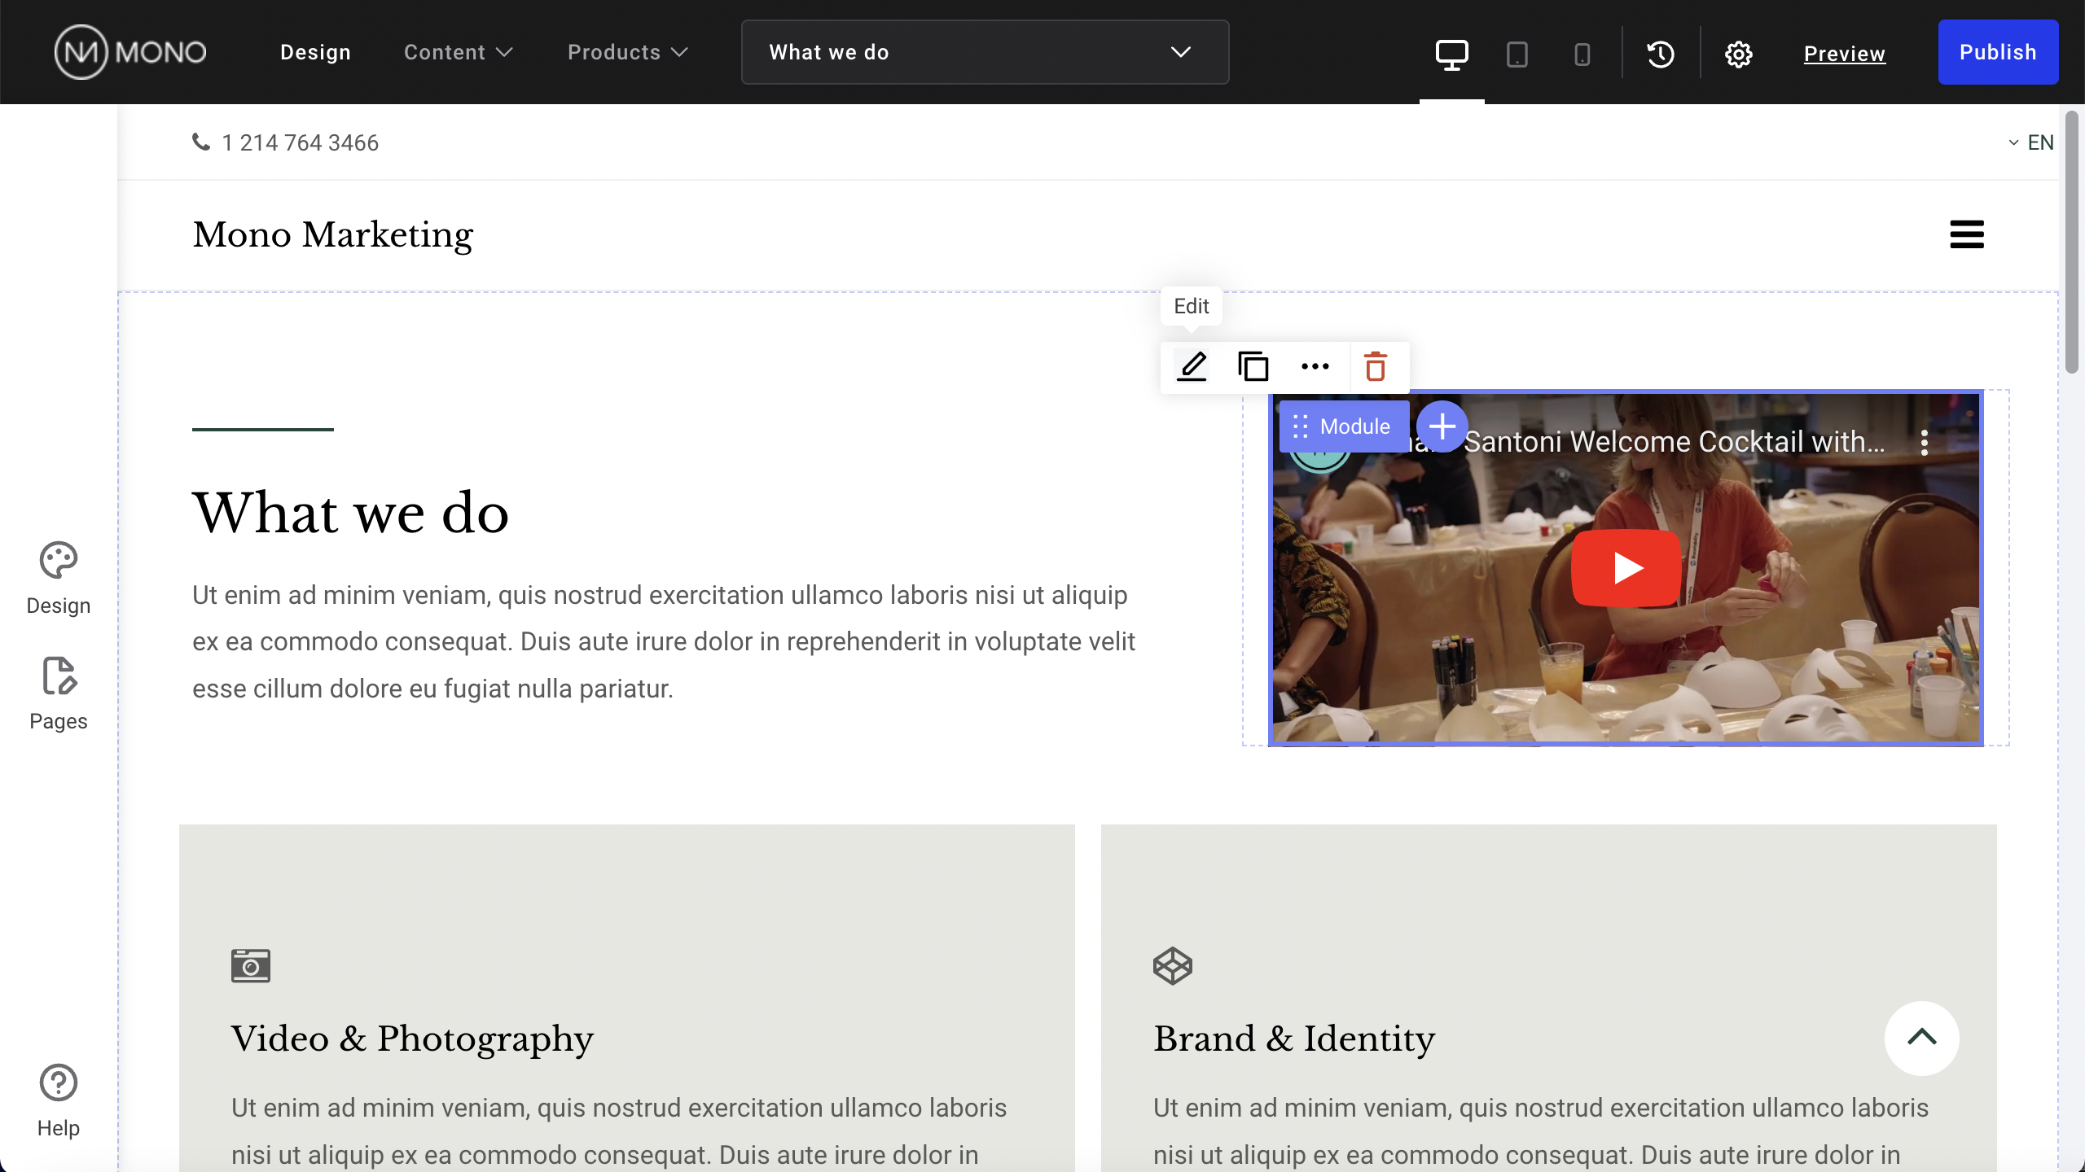Click the codepen icon above Brand & Identity
This screenshot has height=1172, width=2085.
coord(1172,966)
